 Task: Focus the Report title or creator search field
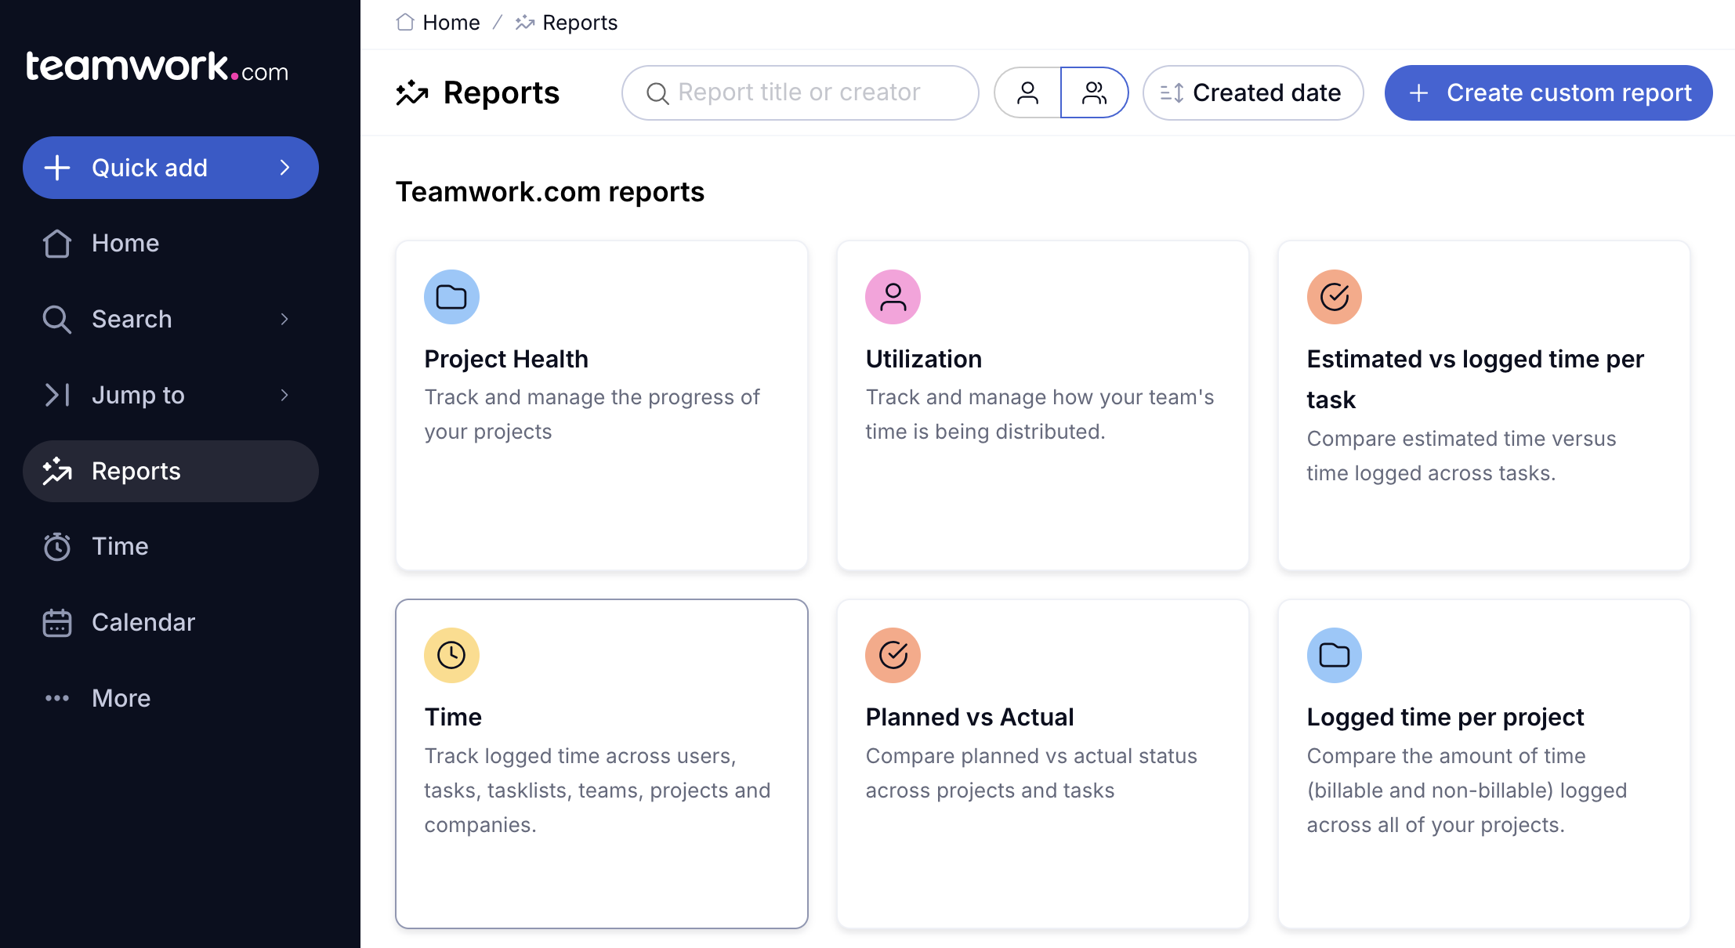point(799,92)
